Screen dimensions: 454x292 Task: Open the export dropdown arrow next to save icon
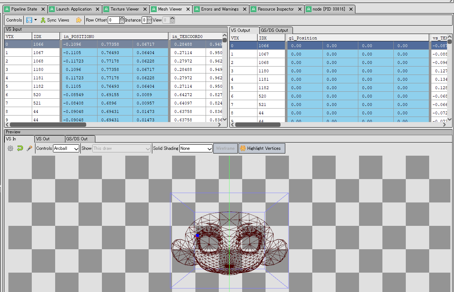(36, 20)
